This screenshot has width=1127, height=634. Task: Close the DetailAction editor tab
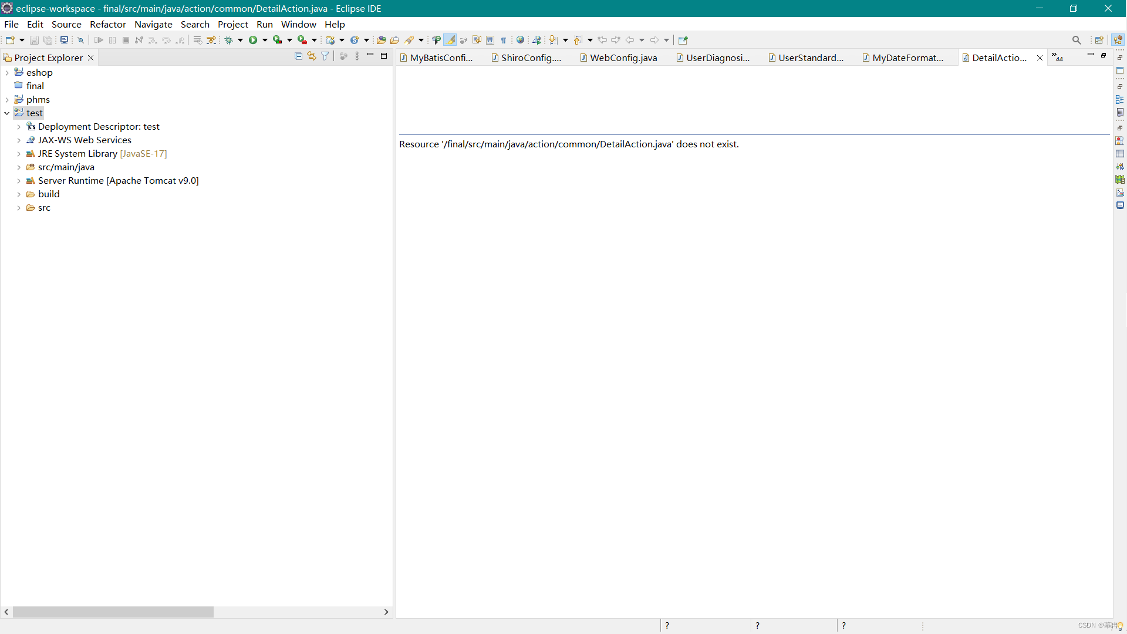point(1040,58)
